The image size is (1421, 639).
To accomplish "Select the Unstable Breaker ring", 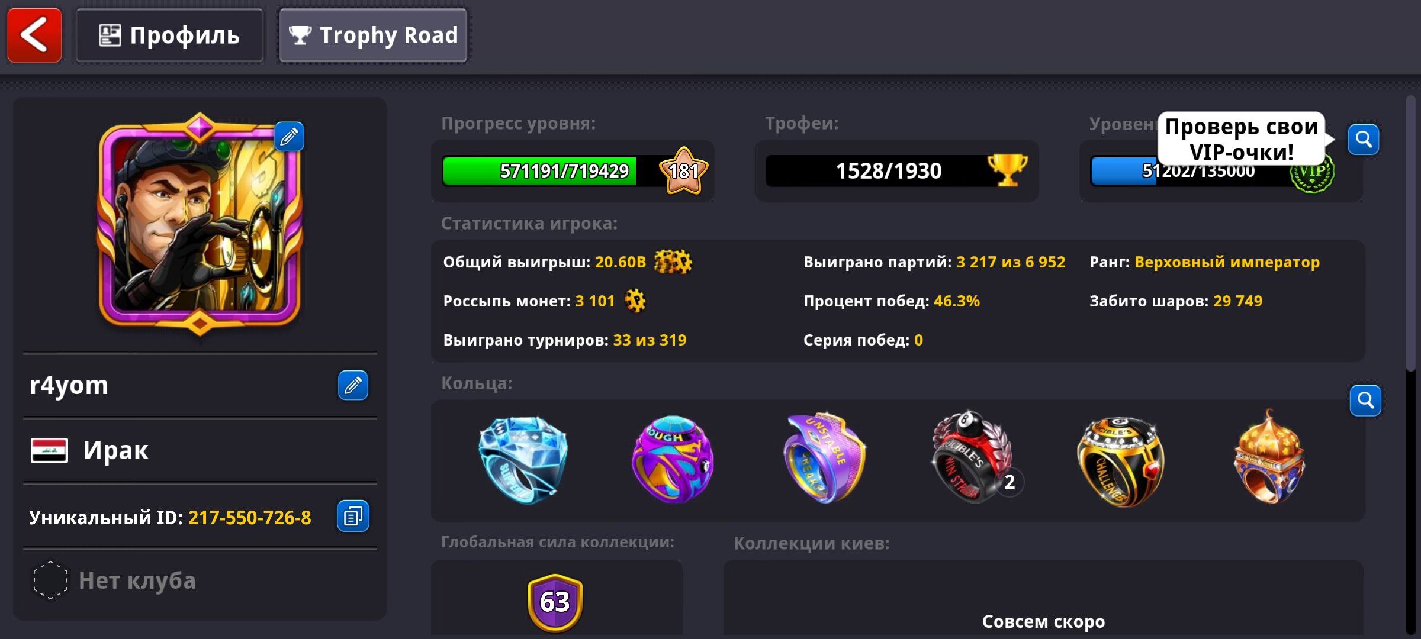I will pos(825,457).
